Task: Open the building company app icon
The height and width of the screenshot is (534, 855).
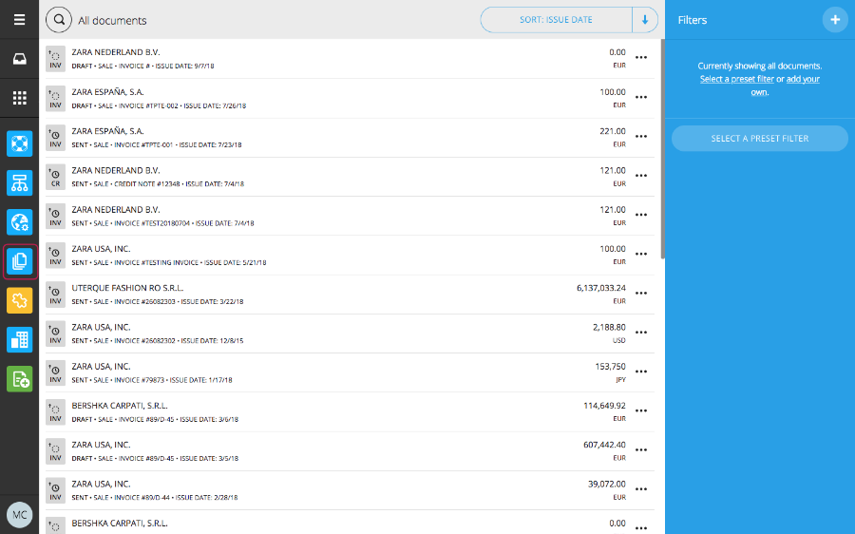Action: 20,340
